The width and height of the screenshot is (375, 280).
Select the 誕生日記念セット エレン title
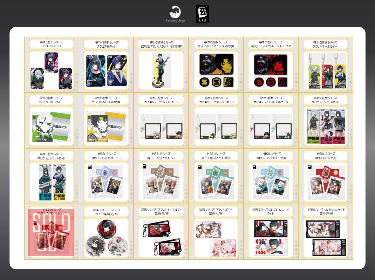(106, 156)
